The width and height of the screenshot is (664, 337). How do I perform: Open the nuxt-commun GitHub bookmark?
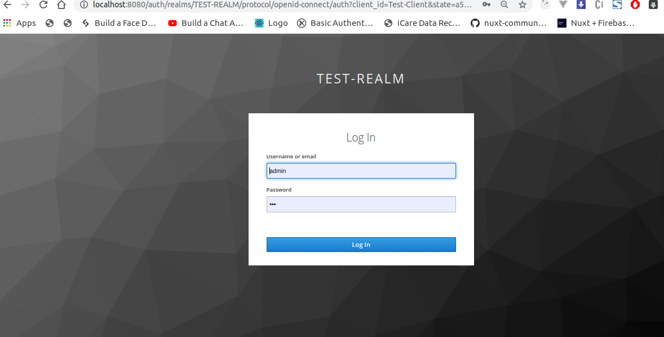pyautogui.click(x=509, y=23)
